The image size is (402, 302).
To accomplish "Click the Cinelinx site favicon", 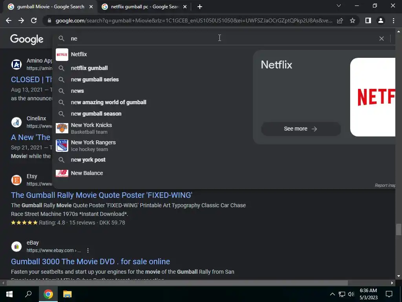I will pos(16,122).
